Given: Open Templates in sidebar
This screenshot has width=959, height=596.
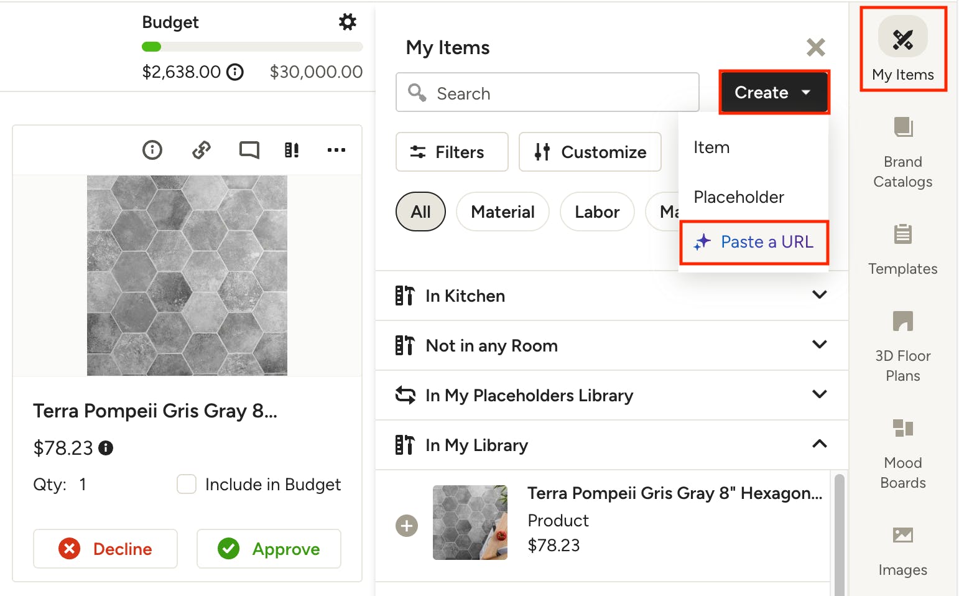Looking at the screenshot, I should point(902,250).
